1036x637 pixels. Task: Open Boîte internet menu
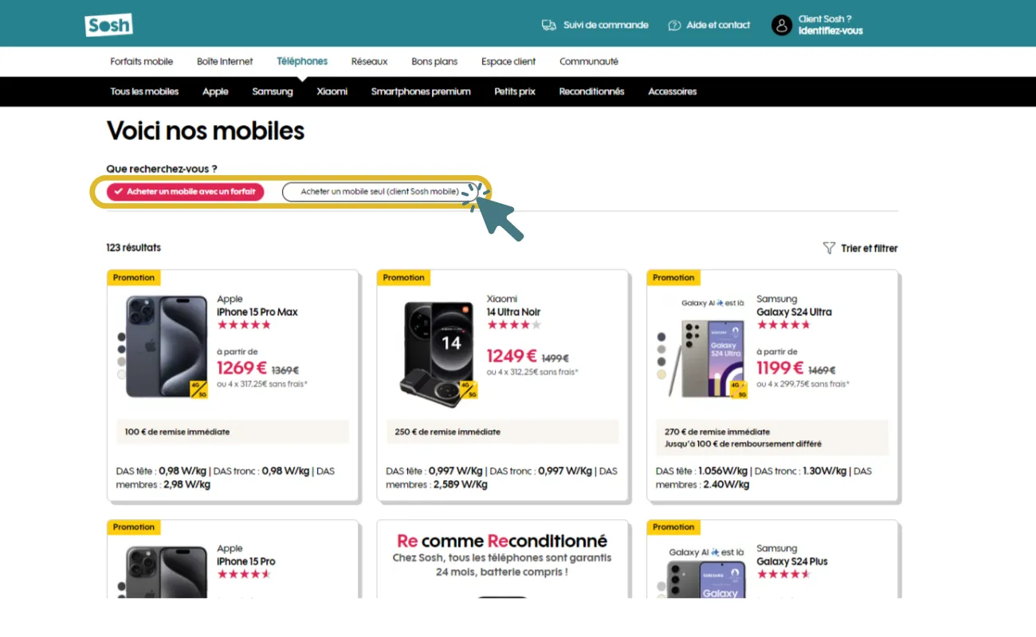pyautogui.click(x=225, y=61)
